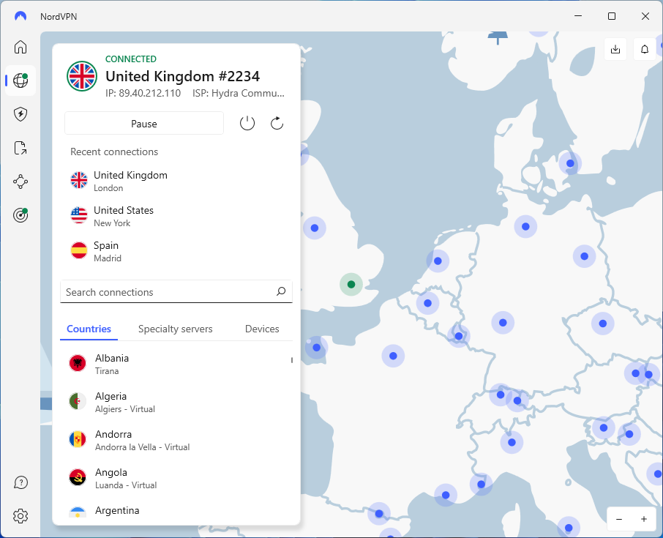Image resolution: width=663 pixels, height=538 pixels.
Task: Connect to recent United States New York
Action: (x=176, y=216)
